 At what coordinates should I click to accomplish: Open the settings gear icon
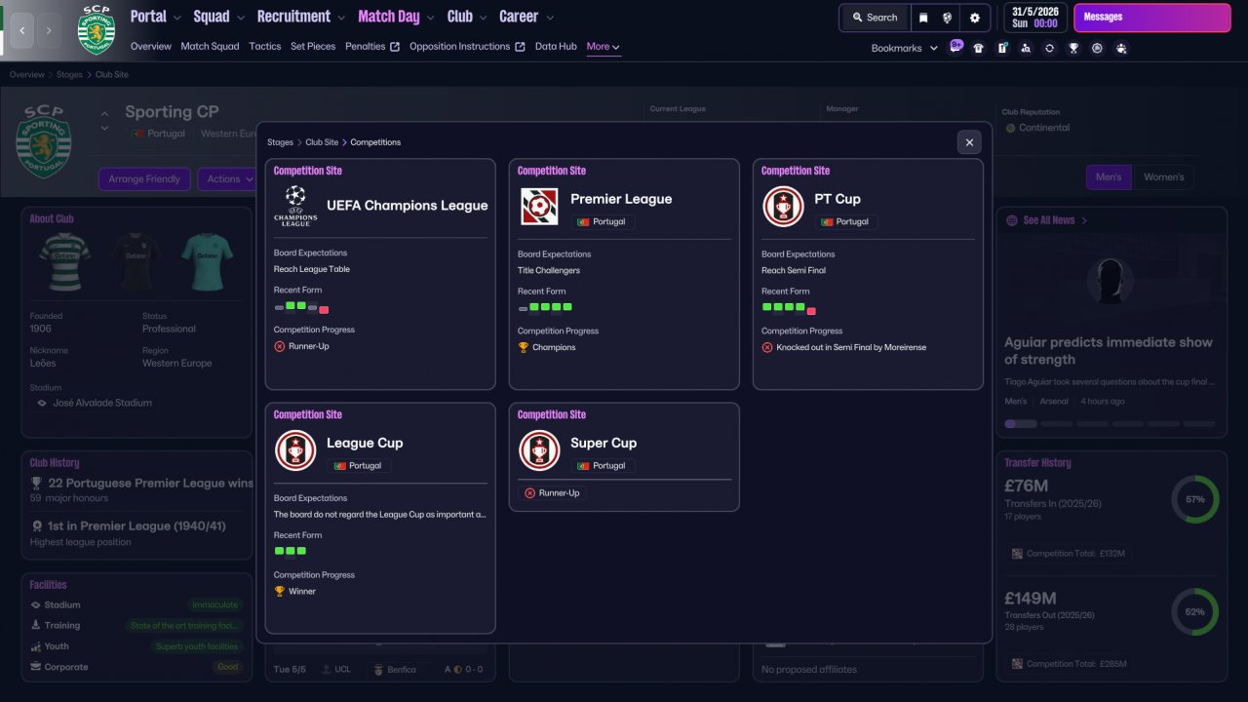pyautogui.click(x=974, y=18)
